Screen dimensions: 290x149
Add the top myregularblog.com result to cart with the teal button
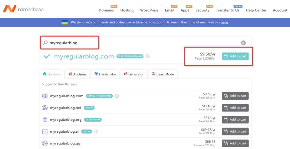tap(235, 56)
